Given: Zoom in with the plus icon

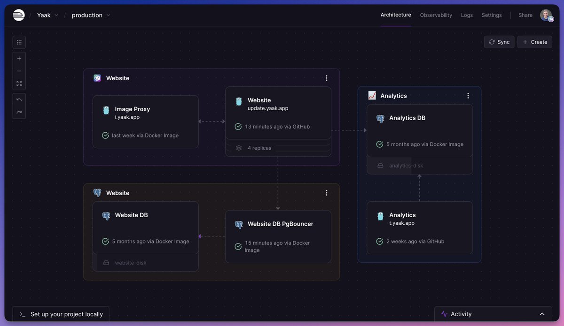Looking at the screenshot, I should [x=19, y=59].
